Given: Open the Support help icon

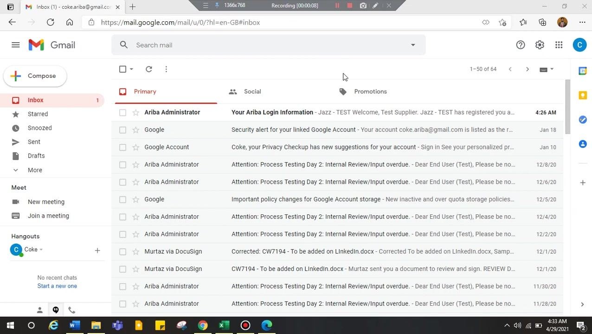Looking at the screenshot, I should [x=521, y=45].
